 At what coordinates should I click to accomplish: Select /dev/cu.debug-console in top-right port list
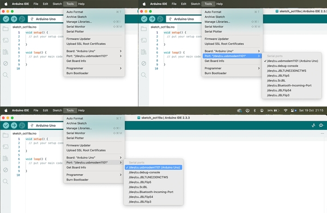292,66
